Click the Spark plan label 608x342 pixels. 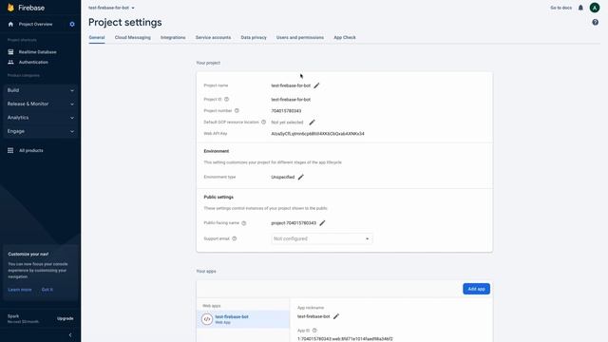13,316
